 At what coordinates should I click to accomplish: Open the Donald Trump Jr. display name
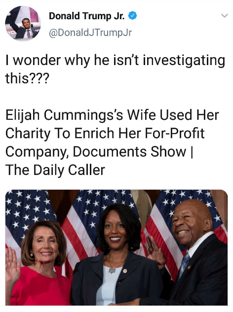87,16
